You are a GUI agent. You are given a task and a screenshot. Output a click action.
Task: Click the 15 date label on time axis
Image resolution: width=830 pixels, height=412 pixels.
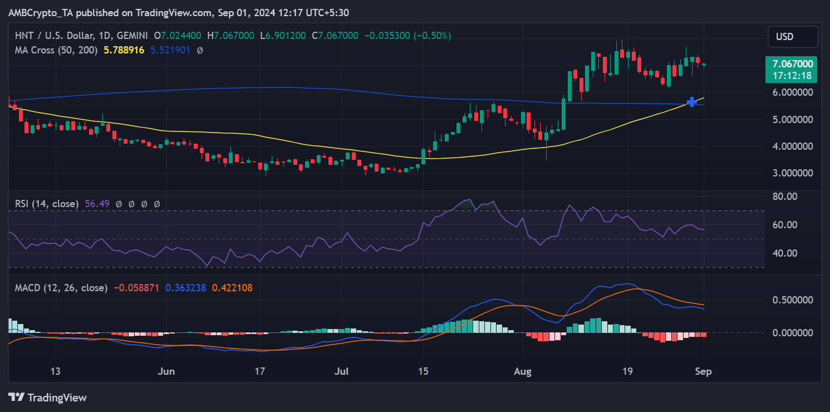click(x=423, y=371)
